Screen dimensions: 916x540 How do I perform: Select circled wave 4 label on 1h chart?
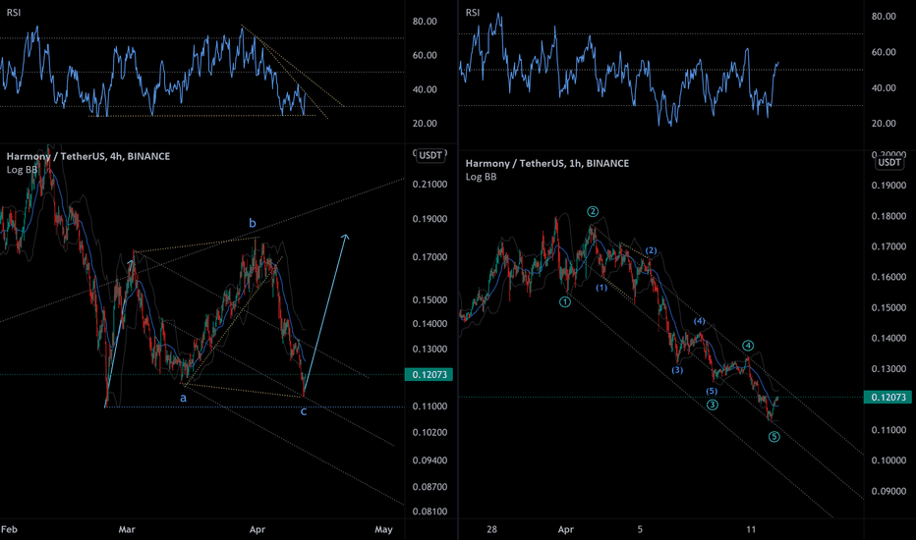tap(748, 346)
